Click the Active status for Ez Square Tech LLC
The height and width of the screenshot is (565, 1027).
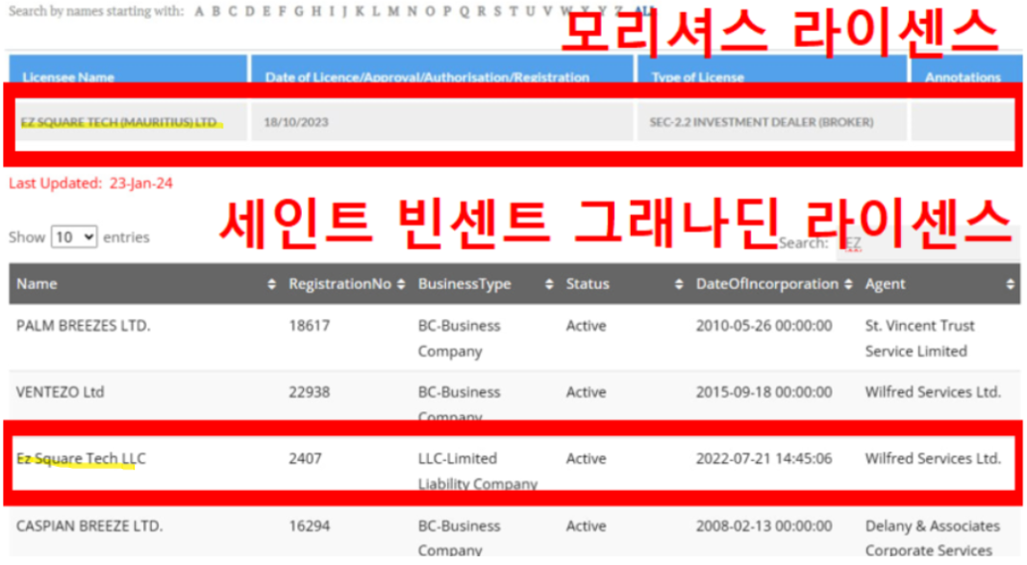587,459
